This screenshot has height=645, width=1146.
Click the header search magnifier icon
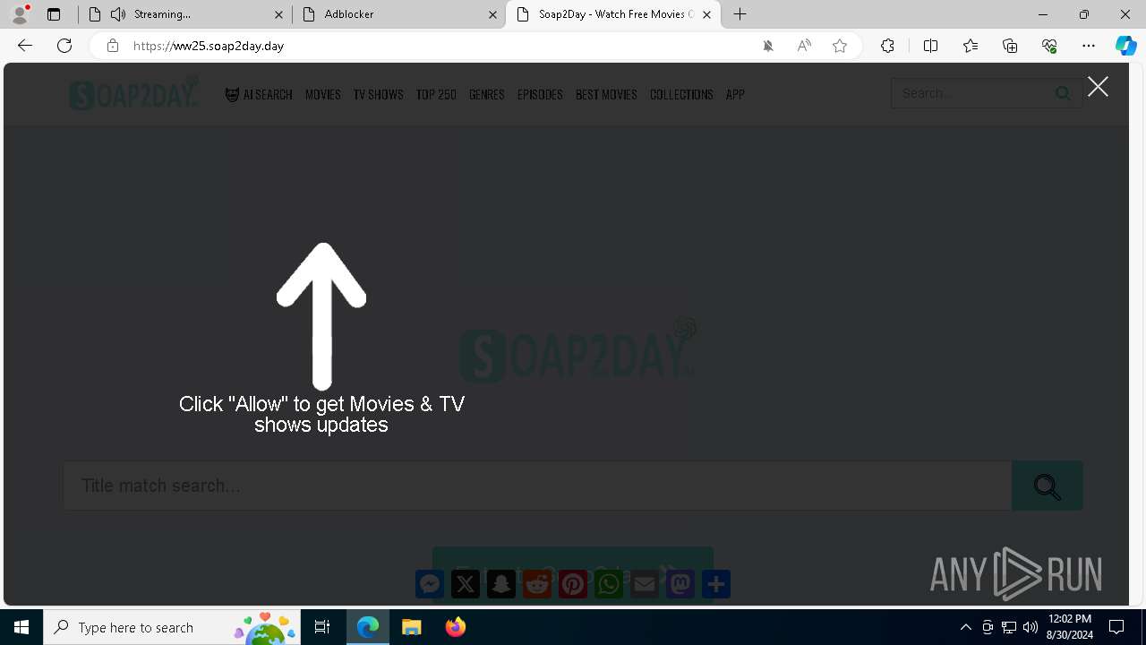point(1063,93)
